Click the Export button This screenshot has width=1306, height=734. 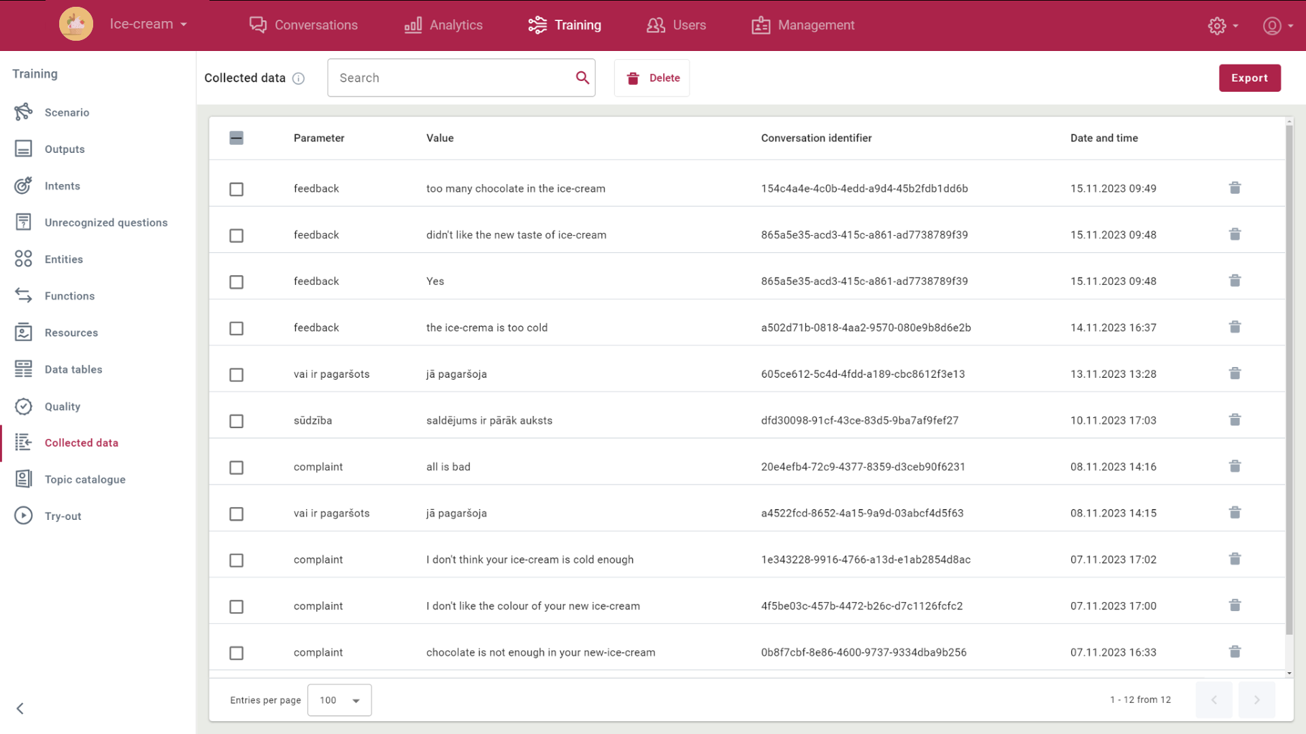(1250, 77)
